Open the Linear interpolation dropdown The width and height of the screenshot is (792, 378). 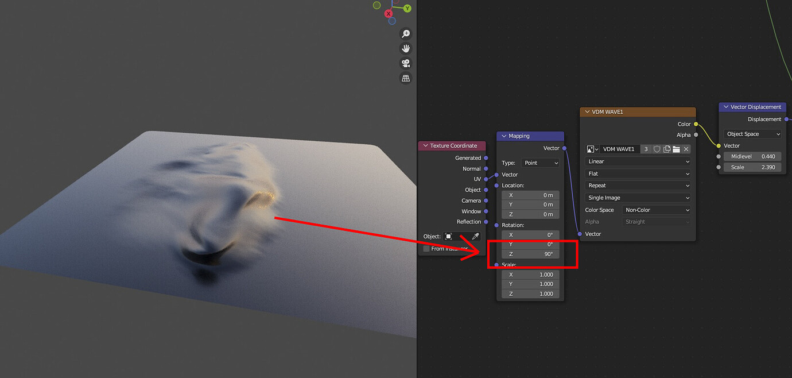click(638, 161)
